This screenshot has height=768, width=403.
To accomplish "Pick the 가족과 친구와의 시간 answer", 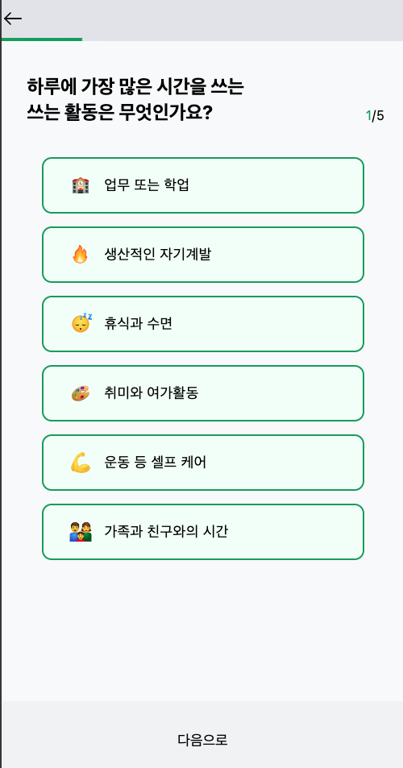I will (x=203, y=531).
